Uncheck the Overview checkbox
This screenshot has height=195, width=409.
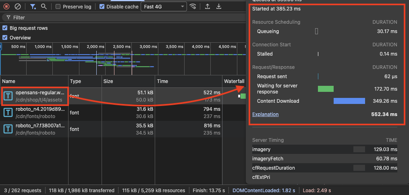tap(5, 37)
